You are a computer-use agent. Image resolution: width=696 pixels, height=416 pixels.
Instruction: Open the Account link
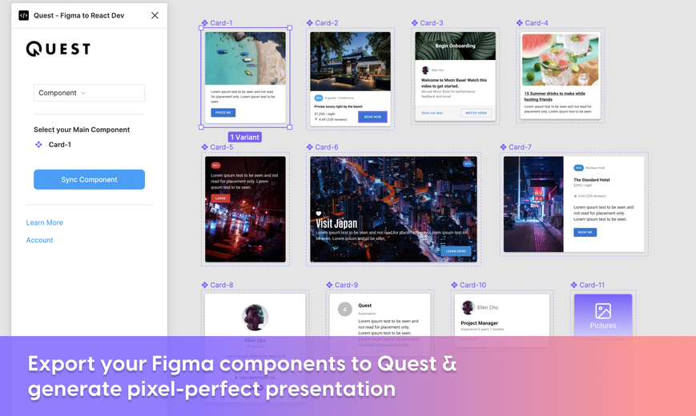pos(39,240)
